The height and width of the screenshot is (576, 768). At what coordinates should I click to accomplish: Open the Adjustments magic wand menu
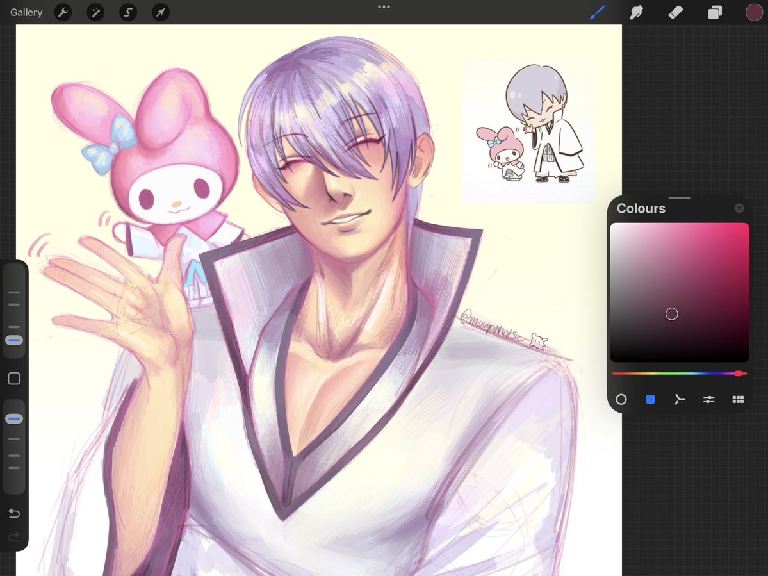coord(95,12)
